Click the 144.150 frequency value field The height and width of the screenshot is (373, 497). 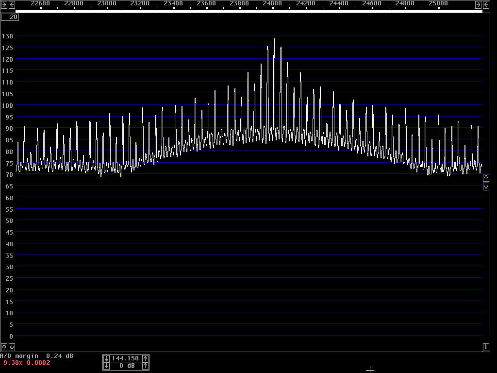coord(126,358)
